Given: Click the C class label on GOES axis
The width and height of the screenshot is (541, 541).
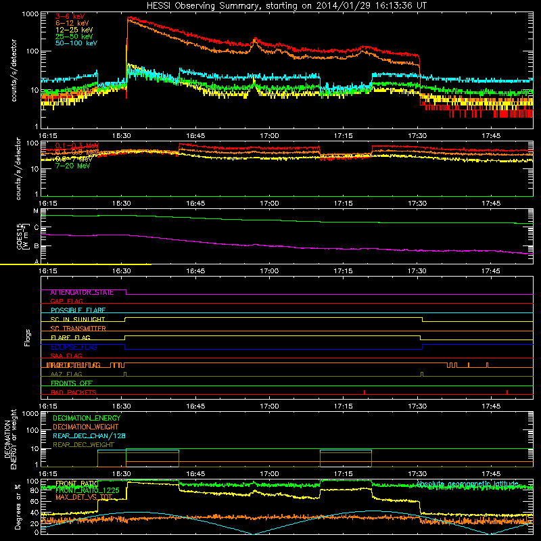Looking at the screenshot, I should (x=37, y=228).
